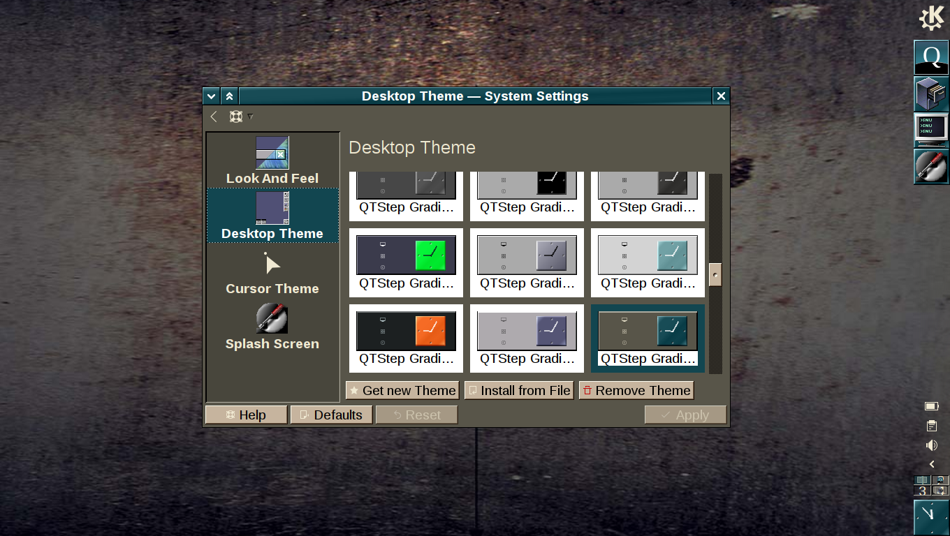The image size is (950, 536).
Task: Open the clipboard tray icon
Action: tap(932, 426)
